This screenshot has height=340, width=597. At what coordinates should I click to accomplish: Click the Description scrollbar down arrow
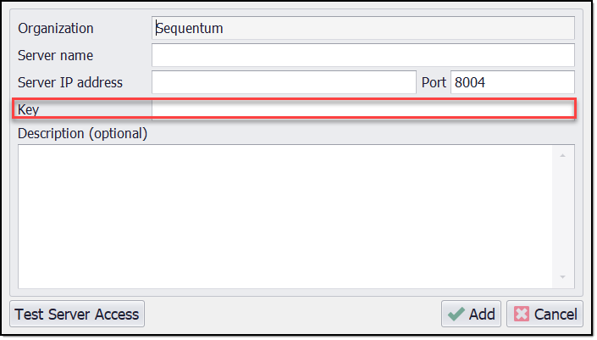pos(563,277)
